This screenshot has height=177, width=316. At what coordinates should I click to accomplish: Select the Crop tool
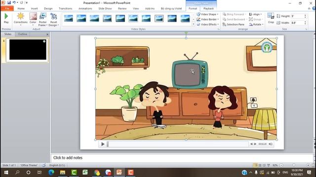coord(271,18)
